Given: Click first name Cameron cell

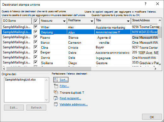Looking at the screenshot, I should pyautogui.click(x=81, y=42).
